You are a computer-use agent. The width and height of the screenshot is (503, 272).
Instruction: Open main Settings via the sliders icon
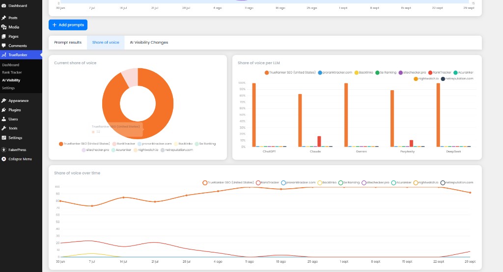pos(4,138)
